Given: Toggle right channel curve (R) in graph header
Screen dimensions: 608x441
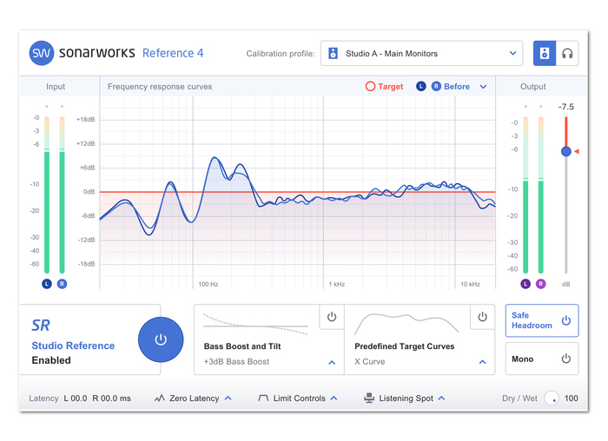Looking at the screenshot, I should click(x=436, y=86).
